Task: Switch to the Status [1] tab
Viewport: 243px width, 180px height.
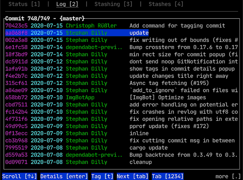Action: point(24,4)
